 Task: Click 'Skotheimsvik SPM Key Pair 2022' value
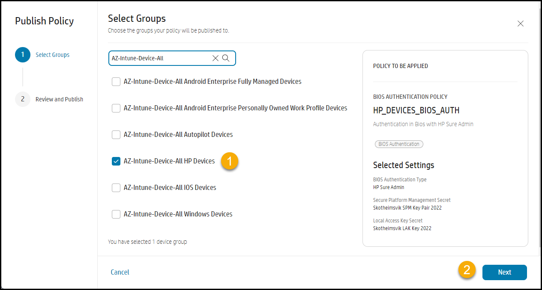pyautogui.click(x=407, y=208)
